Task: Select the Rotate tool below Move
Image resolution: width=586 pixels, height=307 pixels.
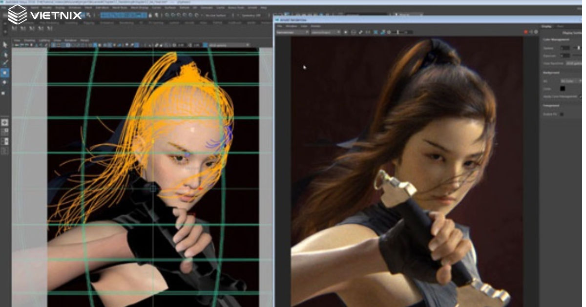Action: pyautogui.click(x=5, y=82)
